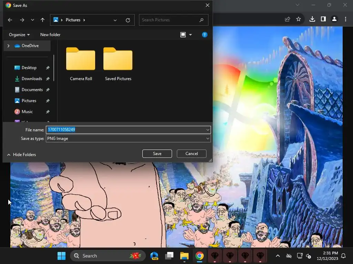Switch to Chrome on taskbar

click(x=200, y=256)
